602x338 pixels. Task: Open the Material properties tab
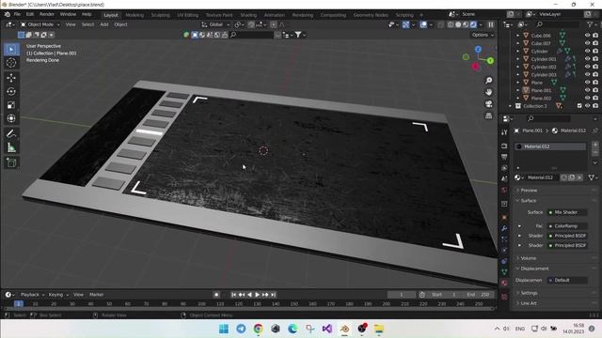[504, 283]
